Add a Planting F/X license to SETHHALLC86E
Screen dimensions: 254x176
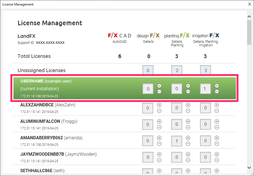coord(188,171)
